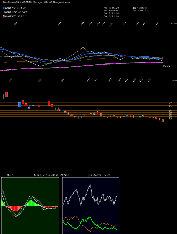The width and height of the screenshot is (177, 234).
Task: Click the 20.00 value beside the EMA lines
Action: coord(166,66)
